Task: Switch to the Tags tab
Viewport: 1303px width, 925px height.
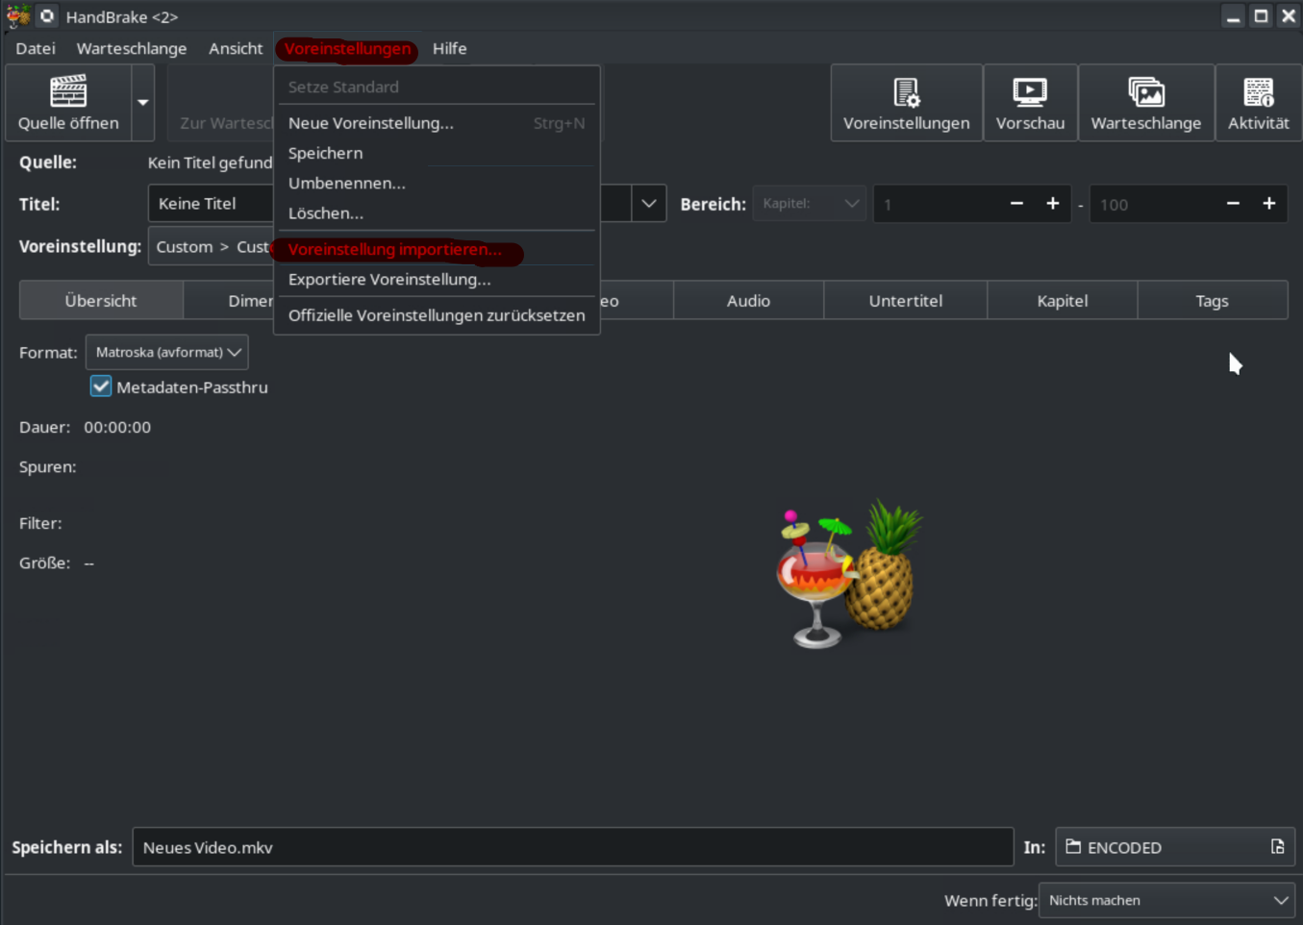Action: point(1213,301)
